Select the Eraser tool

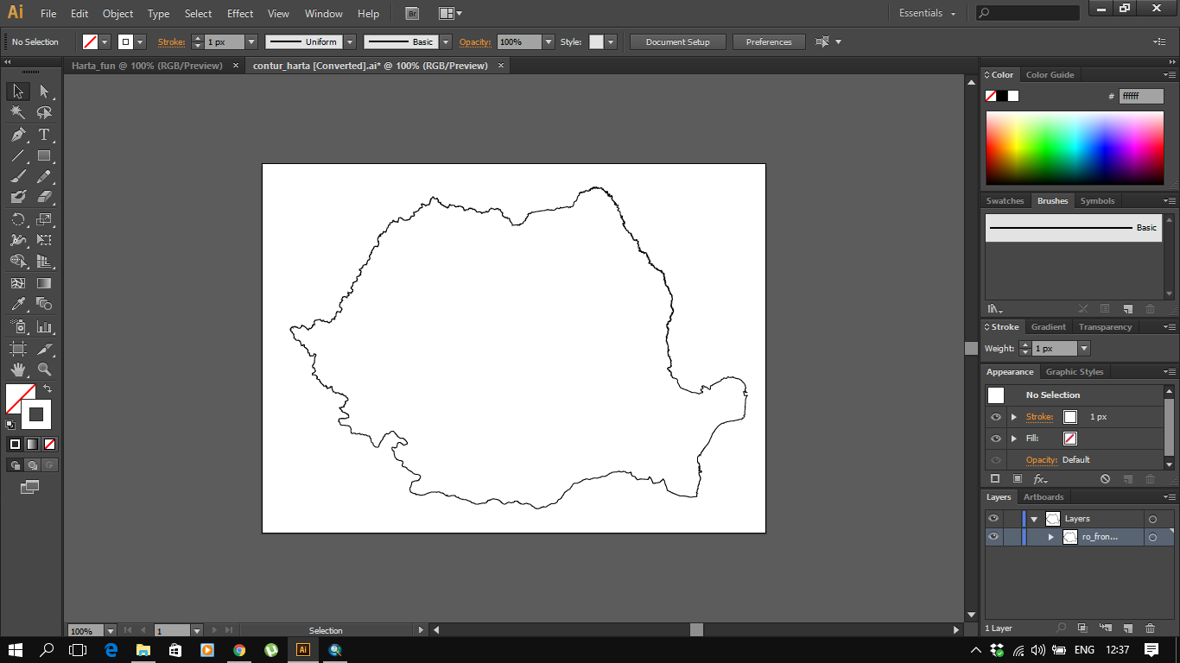[44, 197]
